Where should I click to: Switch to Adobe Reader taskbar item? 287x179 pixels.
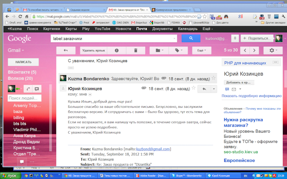click(151, 176)
